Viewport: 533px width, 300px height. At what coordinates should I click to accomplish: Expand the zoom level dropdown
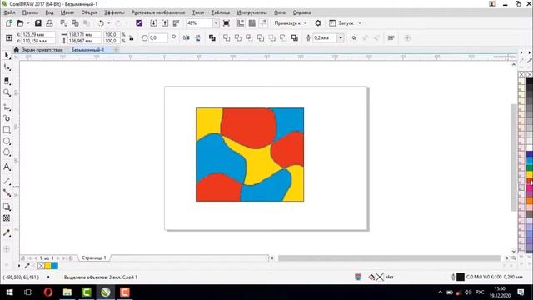(216, 23)
